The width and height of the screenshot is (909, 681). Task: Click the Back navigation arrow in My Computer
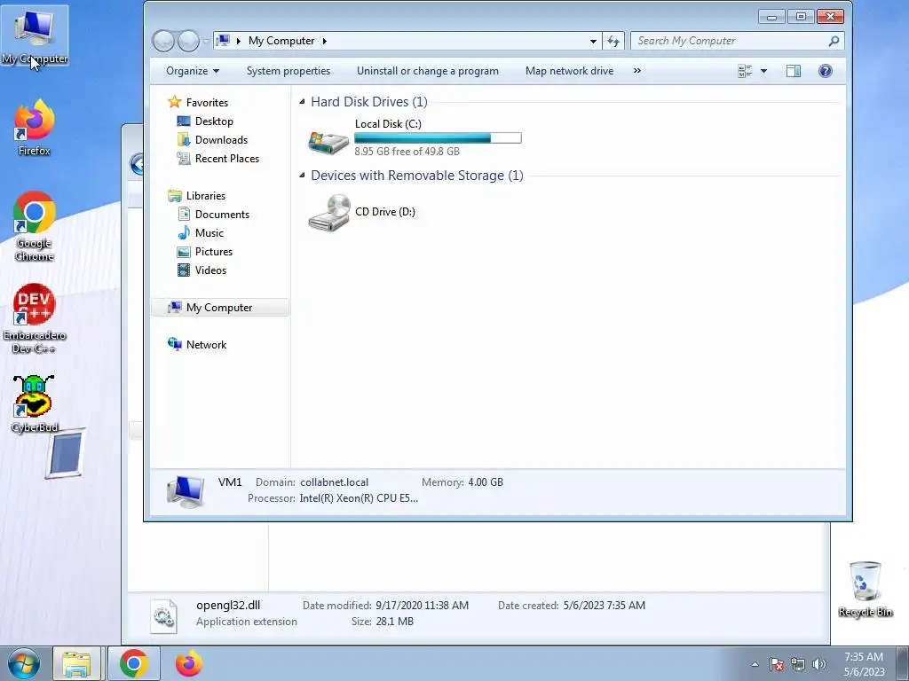click(164, 41)
